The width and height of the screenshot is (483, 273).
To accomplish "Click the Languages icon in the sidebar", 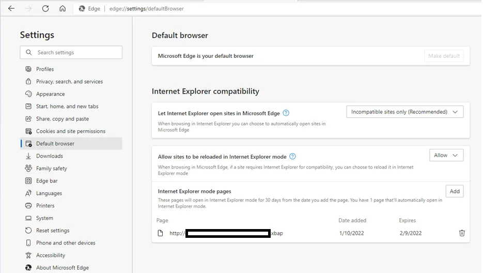I will (x=28, y=193).
